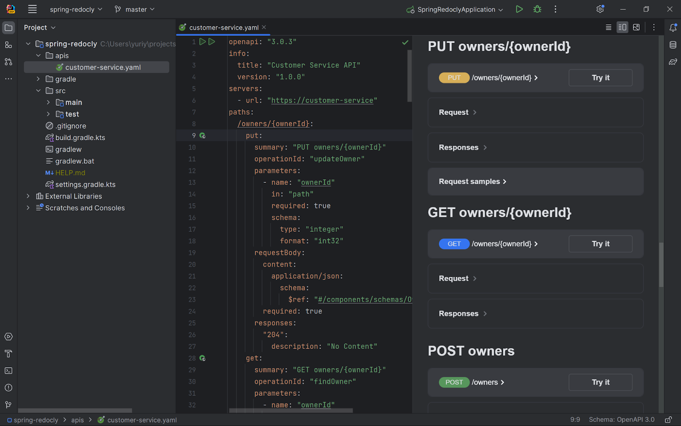Open the Terminal tool window icon
This screenshot has width=681, height=426.
click(9, 371)
